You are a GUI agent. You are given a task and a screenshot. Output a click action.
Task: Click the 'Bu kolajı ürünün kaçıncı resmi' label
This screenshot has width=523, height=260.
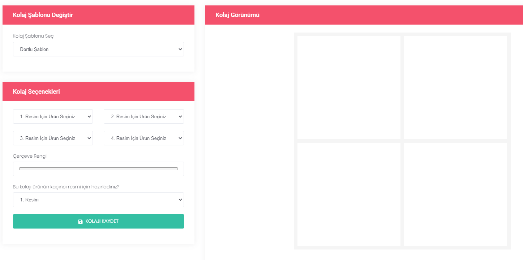(66, 187)
